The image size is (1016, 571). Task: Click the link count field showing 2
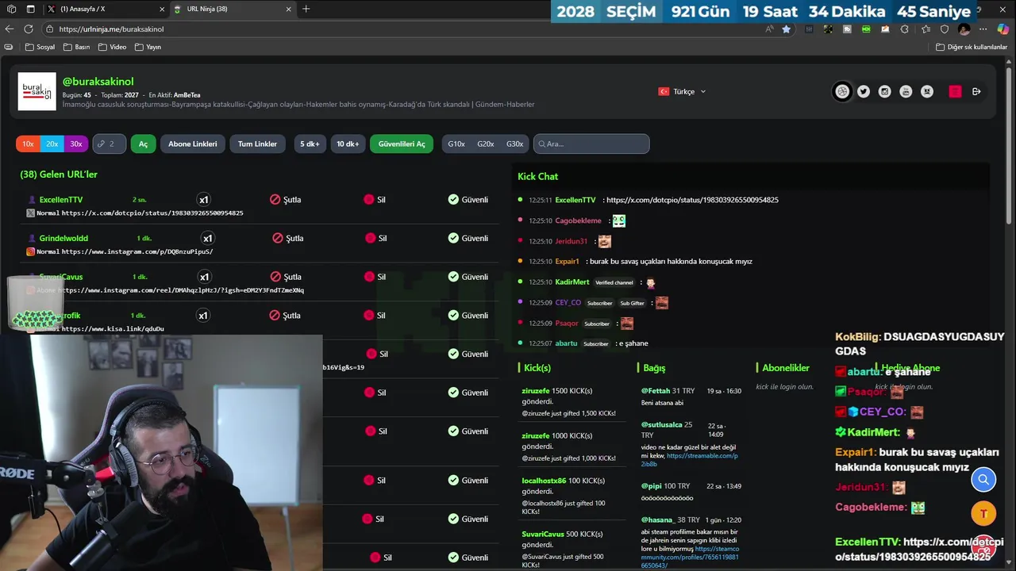pyautogui.click(x=109, y=144)
